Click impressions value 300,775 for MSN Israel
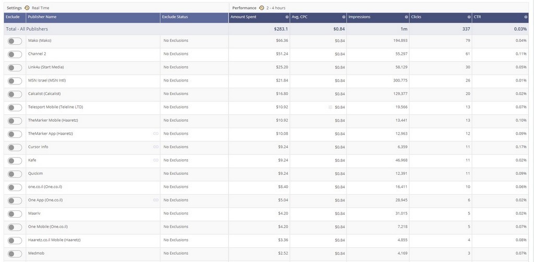Screen dimensions: 534x262 (x=400, y=80)
